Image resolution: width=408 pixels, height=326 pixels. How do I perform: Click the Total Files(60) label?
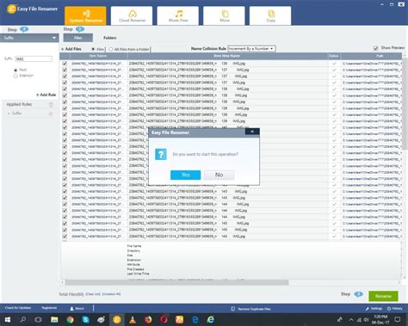[x=71, y=294]
